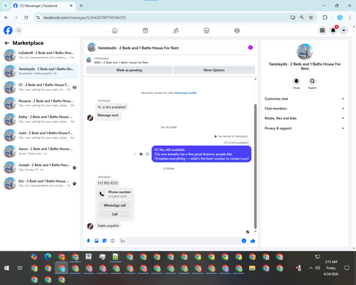The image size is (356, 285).
Task: Open the LaGabrell conversation
Action: (x=40, y=55)
